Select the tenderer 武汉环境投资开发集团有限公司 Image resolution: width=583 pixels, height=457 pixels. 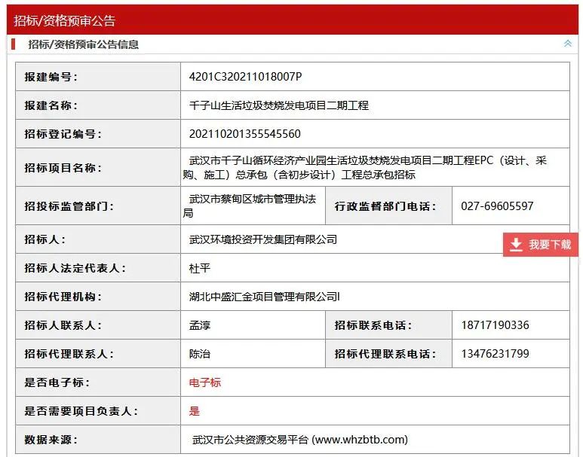(262, 239)
